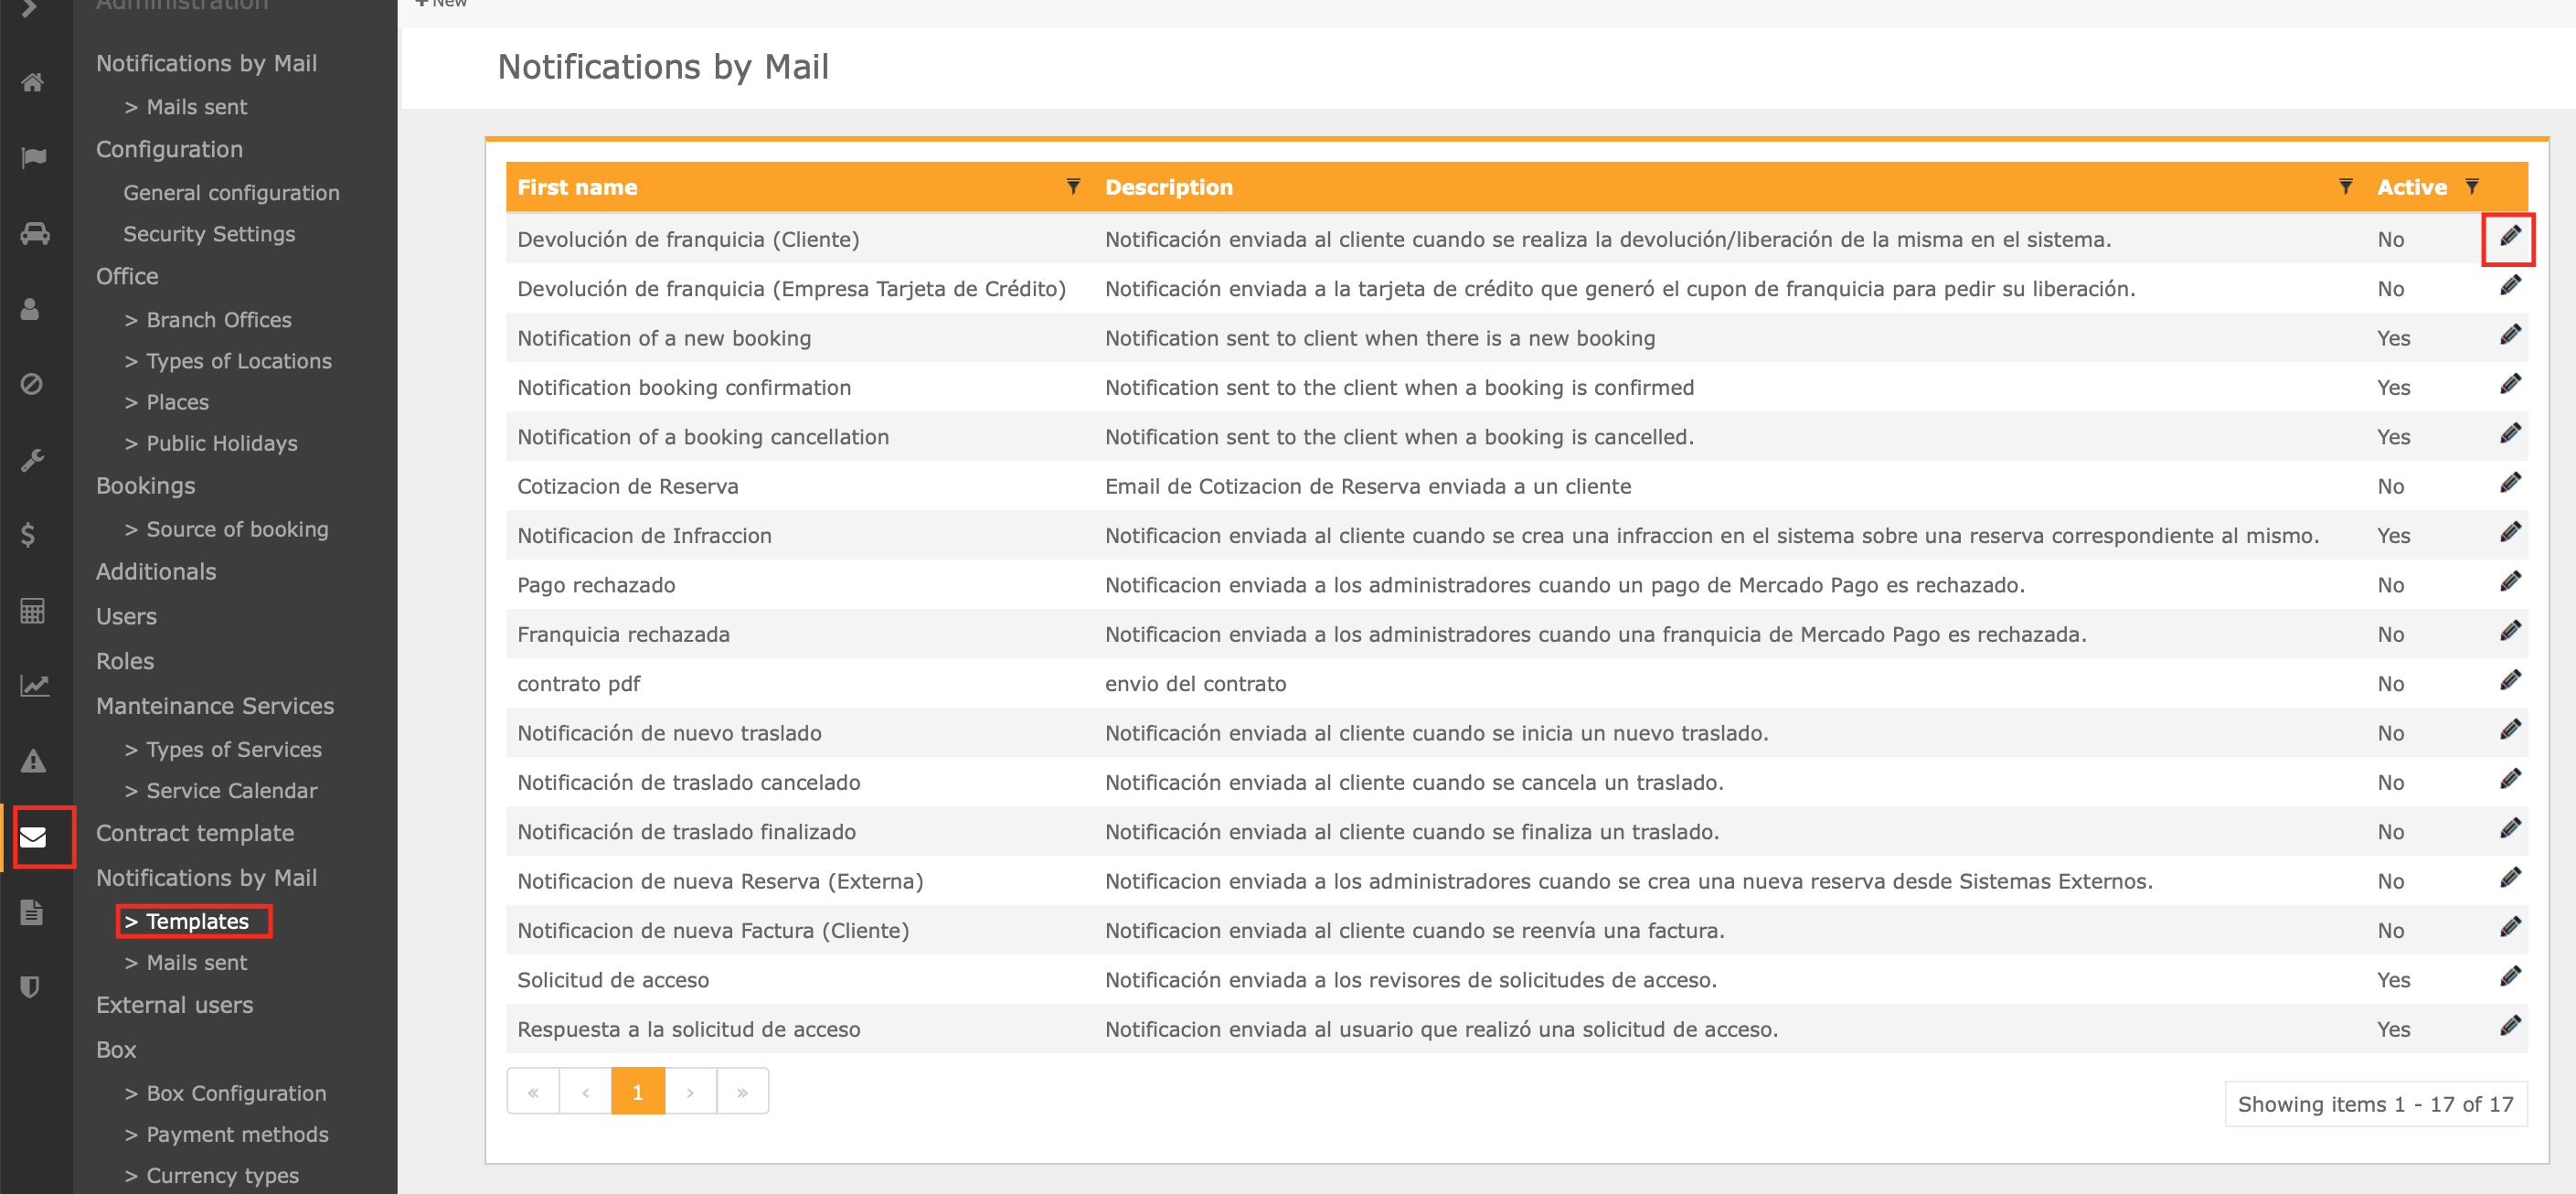
Task: Edit 'Franquicia rechazada' template pencil
Action: [2510, 631]
